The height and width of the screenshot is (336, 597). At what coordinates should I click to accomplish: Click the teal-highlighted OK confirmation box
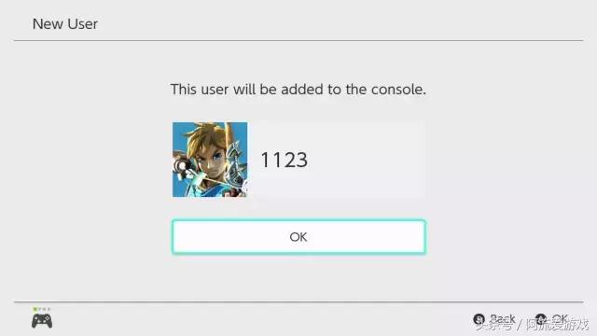[x=298, y=236]
